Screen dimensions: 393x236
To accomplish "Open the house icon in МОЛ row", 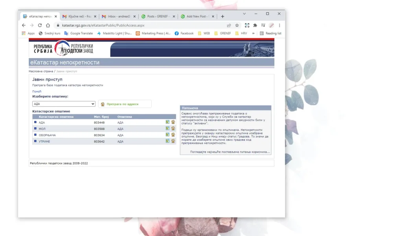I will pyautogui.click(x=173, y=128).
